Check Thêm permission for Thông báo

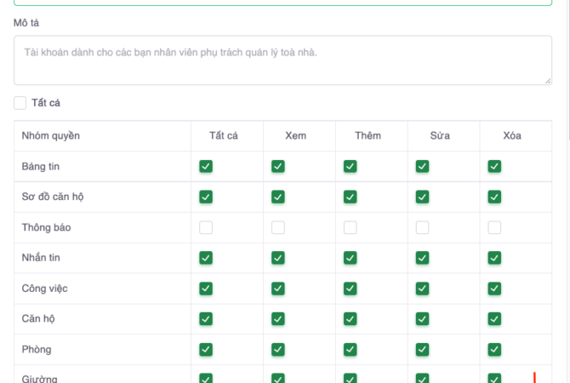[x=350, y=227]
